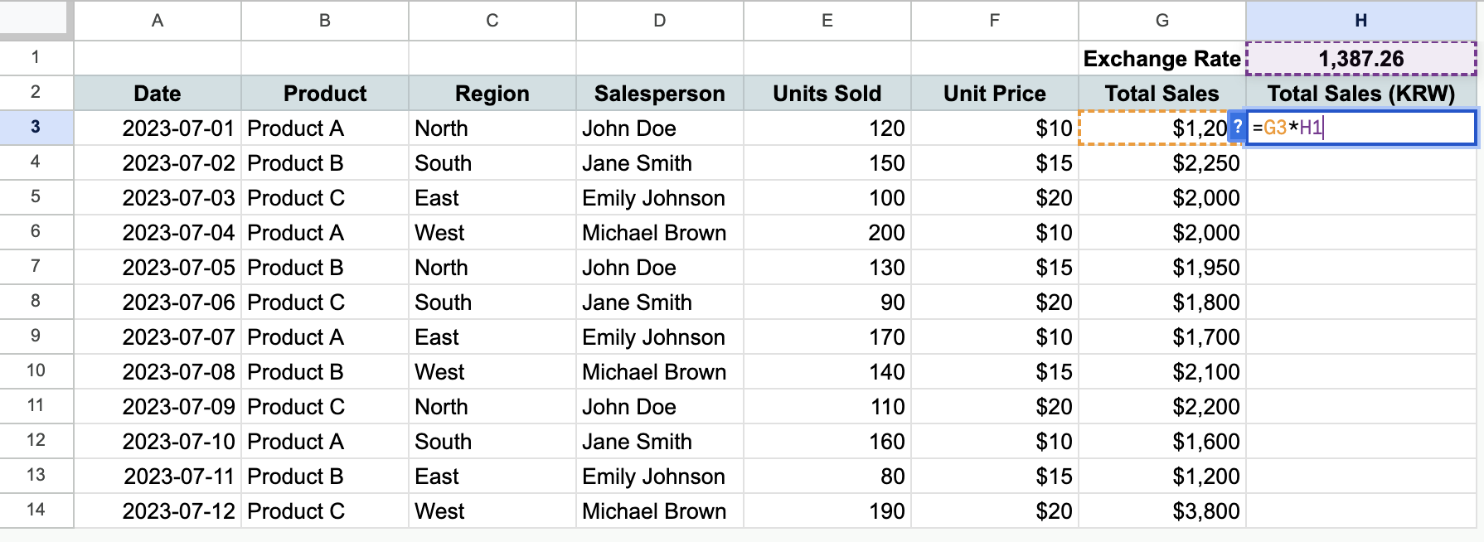Select Emily Johnson cell in row 9
This screenshot has width=1484, height=542.
pos(660,336)
